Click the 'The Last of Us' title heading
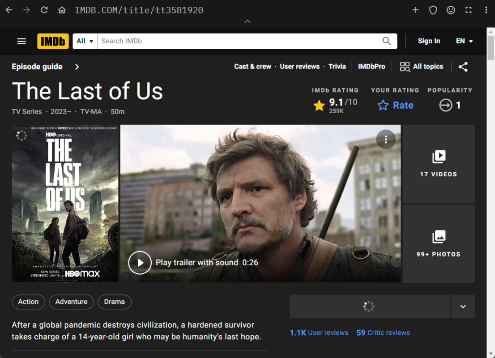Viewport: 495px width, 358px height. point(87,91)
